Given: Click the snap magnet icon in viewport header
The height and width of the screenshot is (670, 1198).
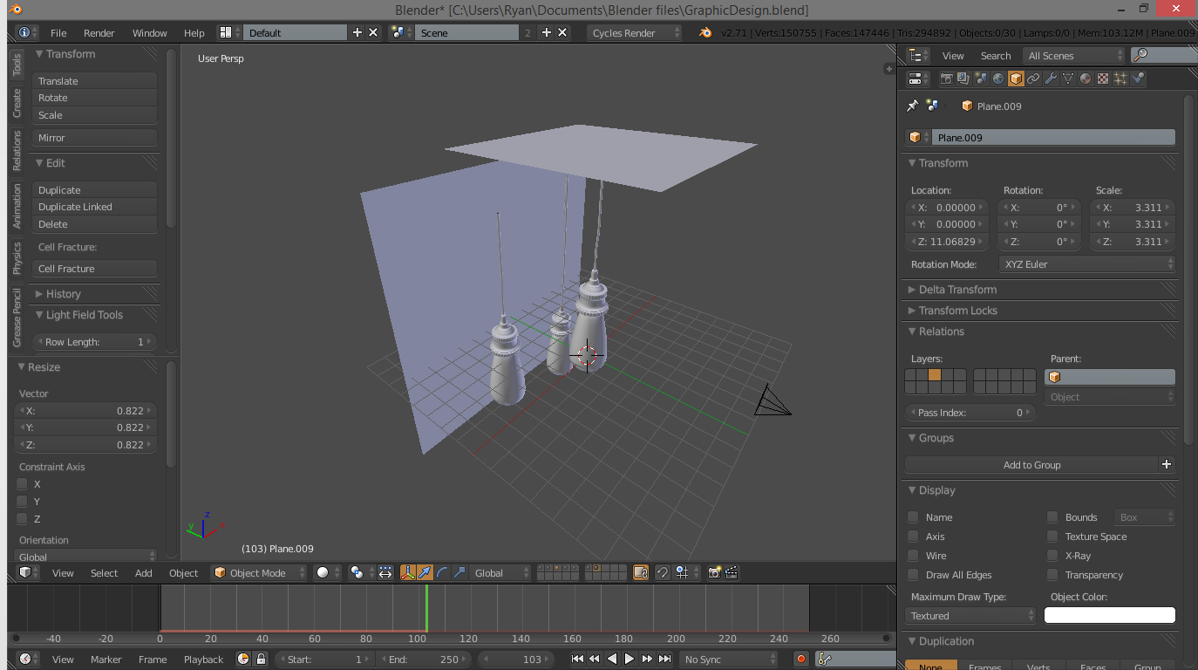Looking at the screenshot, I should point(663,572).
